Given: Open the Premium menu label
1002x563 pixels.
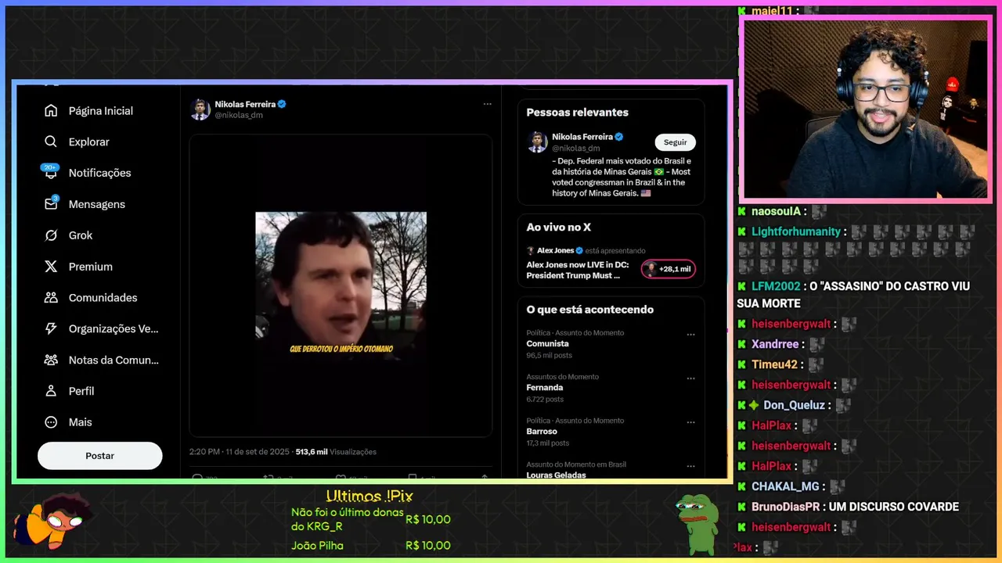Looking at the screenshot, I should coord(91,267).
